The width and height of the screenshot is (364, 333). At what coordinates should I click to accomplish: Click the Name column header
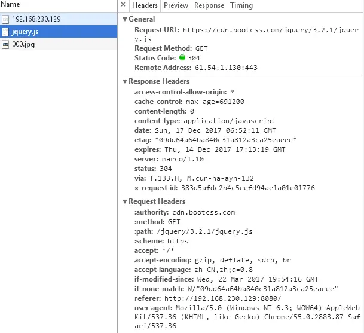click(x=10, y=4)
